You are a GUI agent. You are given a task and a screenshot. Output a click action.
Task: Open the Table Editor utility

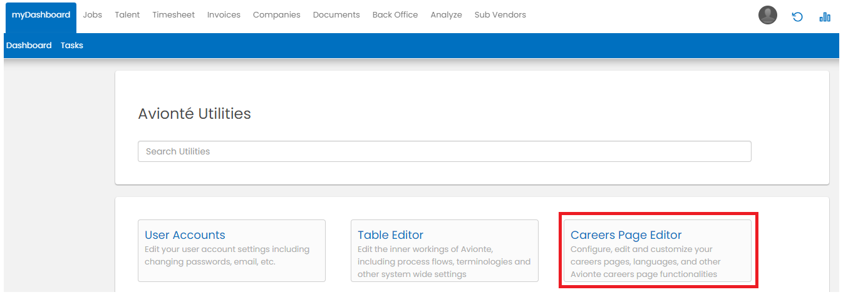click(x=445, y=251)
